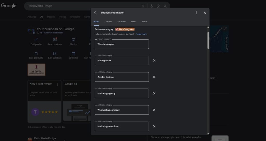
Task: Remove the Photographer additional category
Action: [154, 61]
